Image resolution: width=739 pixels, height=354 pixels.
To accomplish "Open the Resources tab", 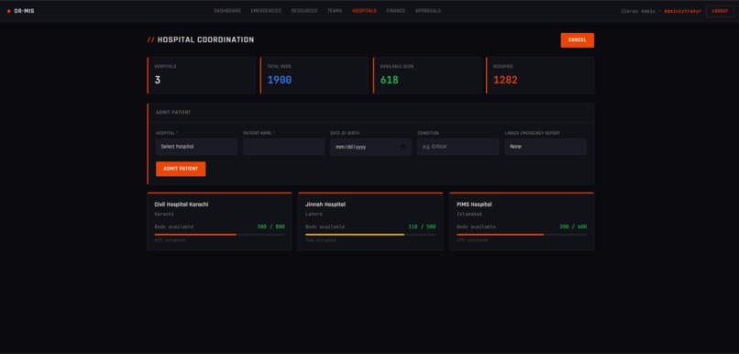I will tap(304, 11).
